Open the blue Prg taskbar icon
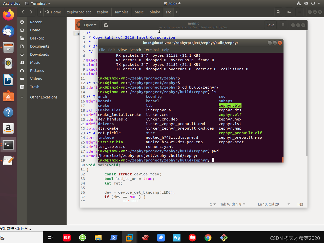 tap(177, 237)
